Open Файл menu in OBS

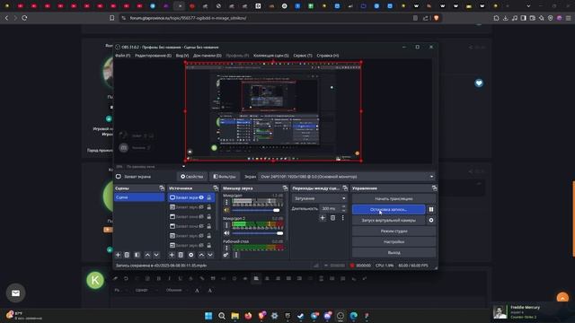point(123,56)
